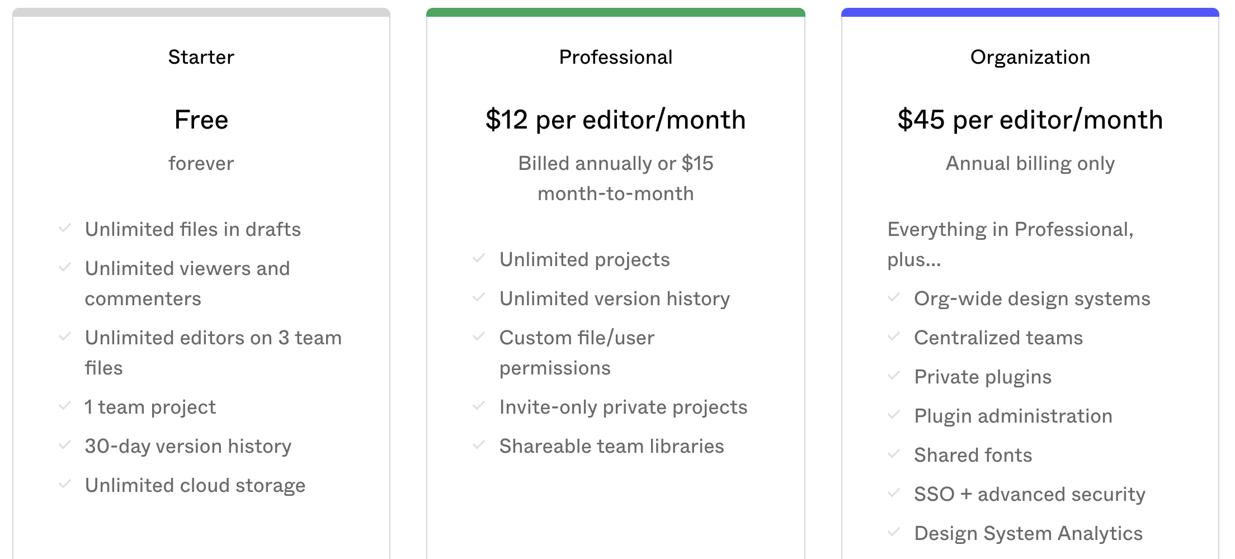Click the Design System Analytics feature
The image size is (1235, 559).
(x=1028, y=533)
